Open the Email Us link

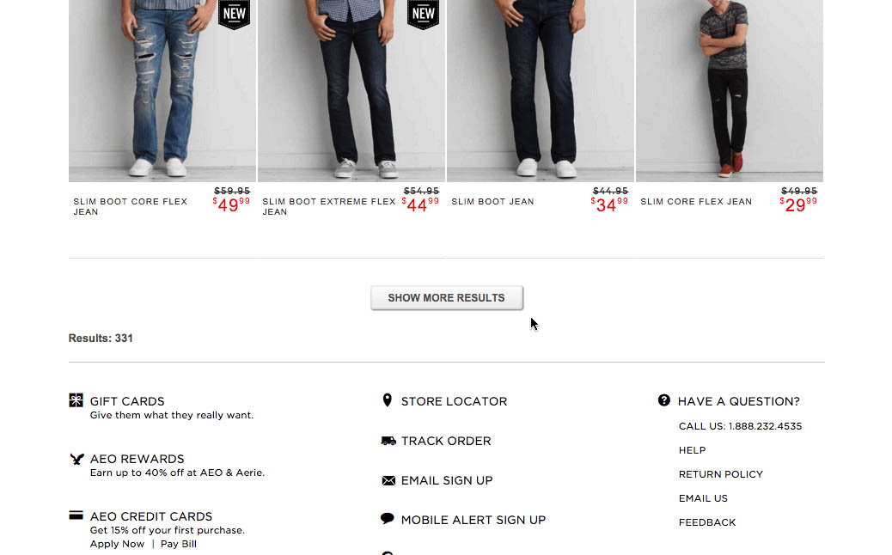tap(703, 498)
